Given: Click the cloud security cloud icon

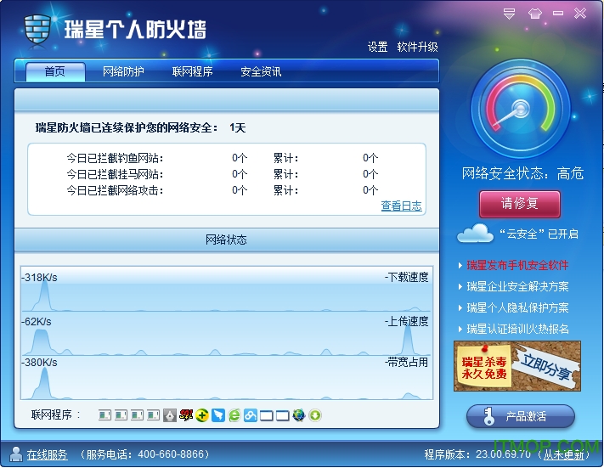Looking at the screenshot, I should [475, 233].
